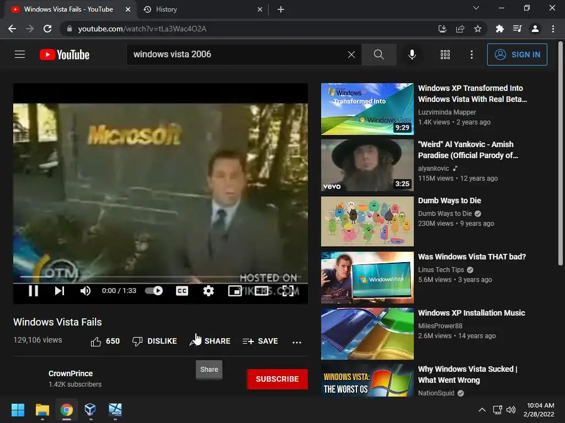Click the page vertical scrollbar
The height and width of the screenshot is (423, 565).
click(x=561, y=154)
